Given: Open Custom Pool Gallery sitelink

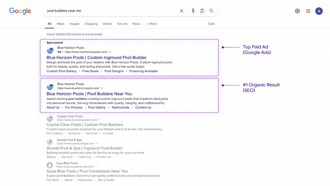Looking at the screenshot, I should (x=62, y=71).
